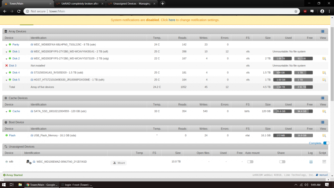Click the vertical page scrollbar

(332, 64)
